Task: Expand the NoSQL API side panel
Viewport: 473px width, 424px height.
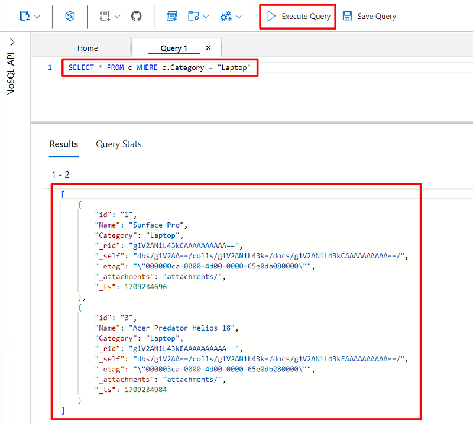Action: pyautogui.click(x=12, y=42)
